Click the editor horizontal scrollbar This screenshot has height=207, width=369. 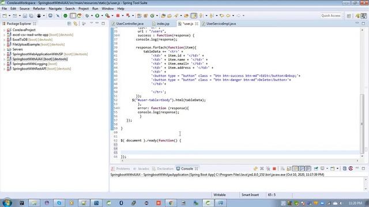click(240, 161)
